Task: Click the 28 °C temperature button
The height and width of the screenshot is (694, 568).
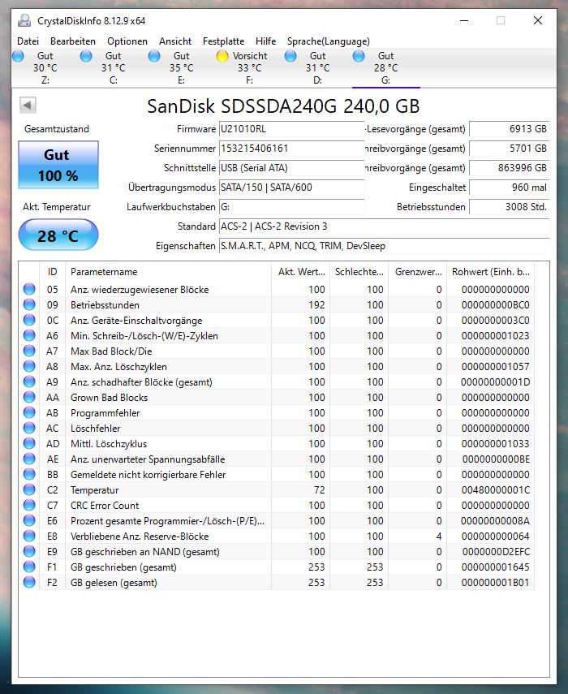Action: (x=58, y=235)
